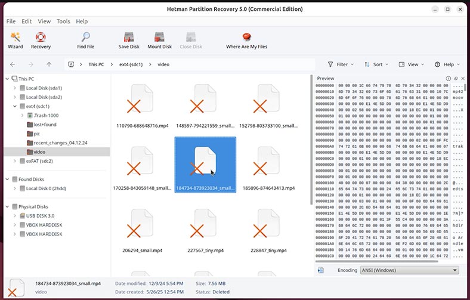Collapse the Physical Disks section
The height and width of the screenshot is (300, 470).
click(x=8, y=207)
